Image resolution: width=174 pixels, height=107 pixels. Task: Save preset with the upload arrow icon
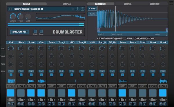pos(77,9)
